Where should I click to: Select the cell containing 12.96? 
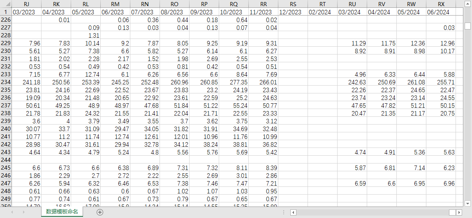pos(441,43)
